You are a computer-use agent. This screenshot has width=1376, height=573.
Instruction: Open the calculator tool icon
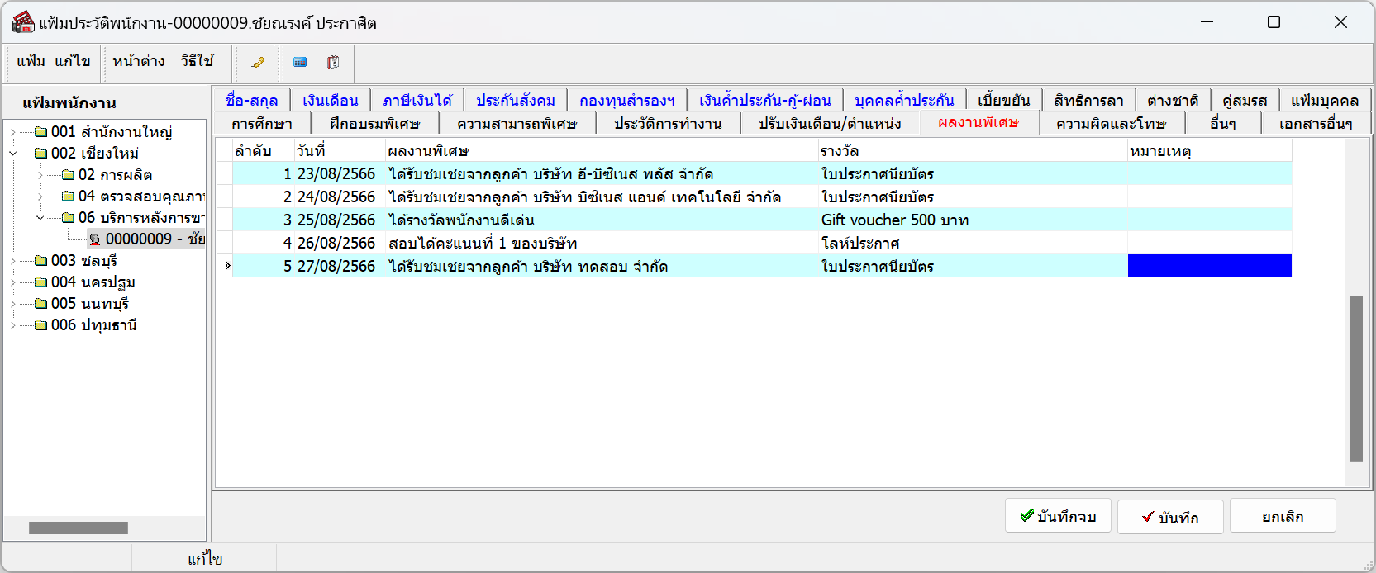click(x=300, y=62)
